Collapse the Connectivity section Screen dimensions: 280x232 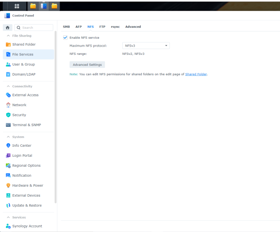(8, 86)
